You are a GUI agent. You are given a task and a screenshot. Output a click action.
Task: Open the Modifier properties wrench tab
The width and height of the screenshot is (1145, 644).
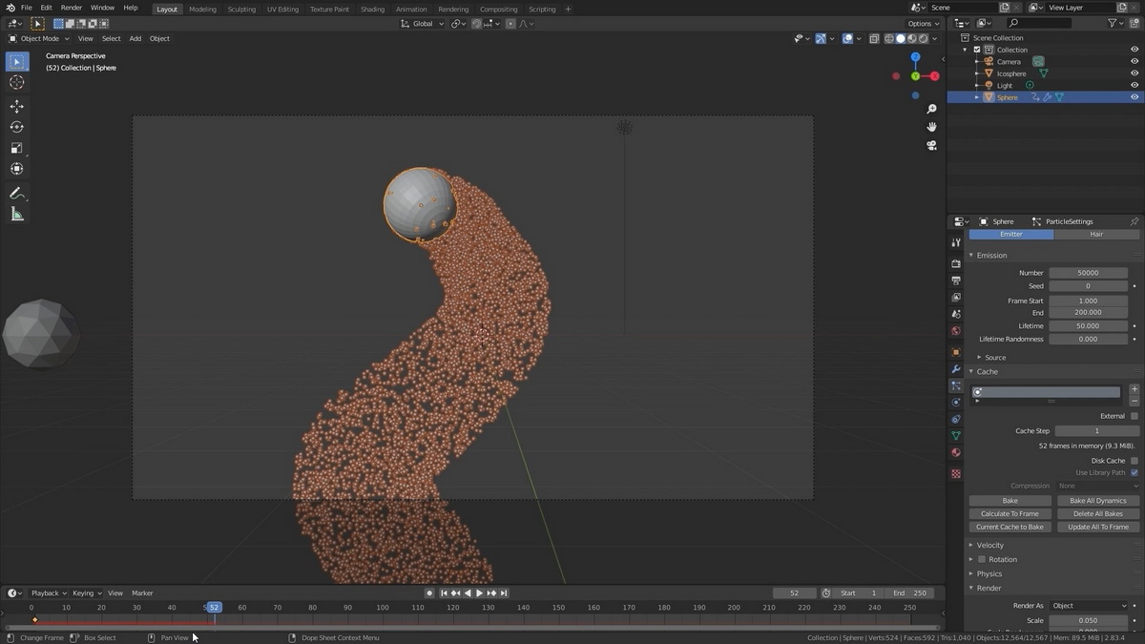click(x=956, y=369)
